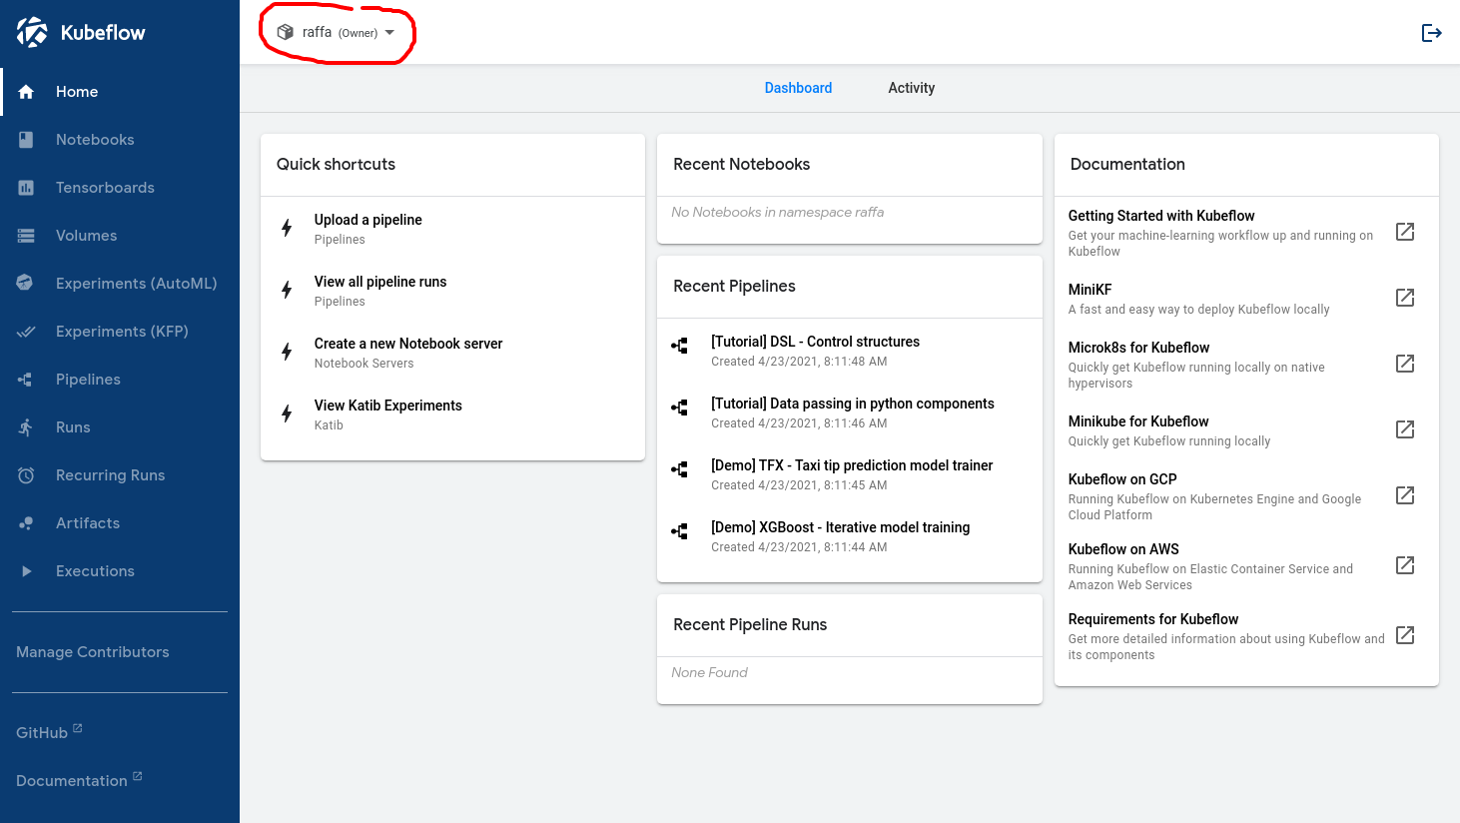Open Requirements for Kubeflow documentation

pyautogui.click(x=1246, y=635)
